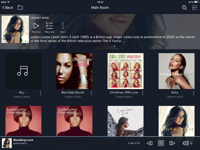Go back using the Back button
Viewport: 200px width, 150px height.
(8, 7)
